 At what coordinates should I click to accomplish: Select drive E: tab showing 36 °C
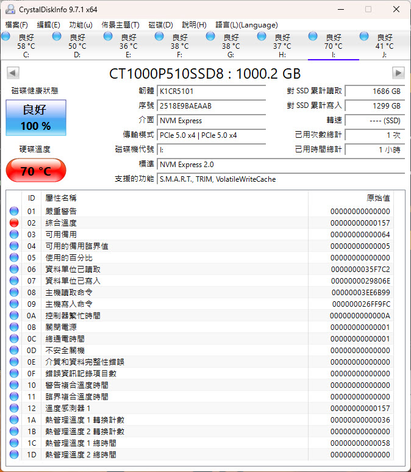pos(128,46)
